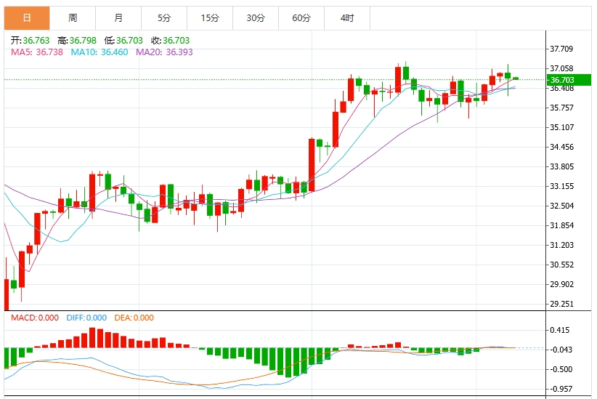The image size is (597, 399).
Task: Click the 低:36.703 low price
Action: click(123, 41)
